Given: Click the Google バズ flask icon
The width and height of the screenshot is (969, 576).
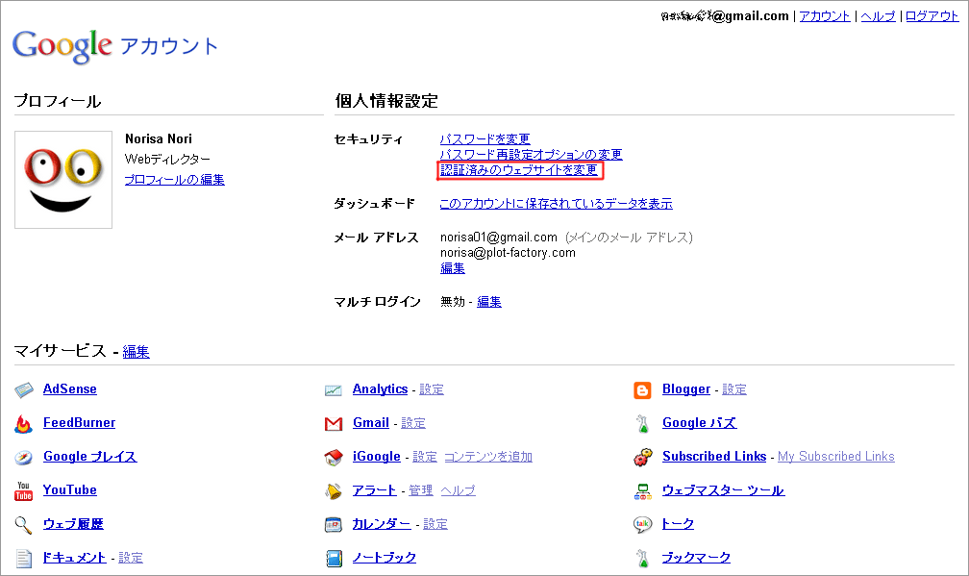Looking at the screenshot, I should 643,424.
